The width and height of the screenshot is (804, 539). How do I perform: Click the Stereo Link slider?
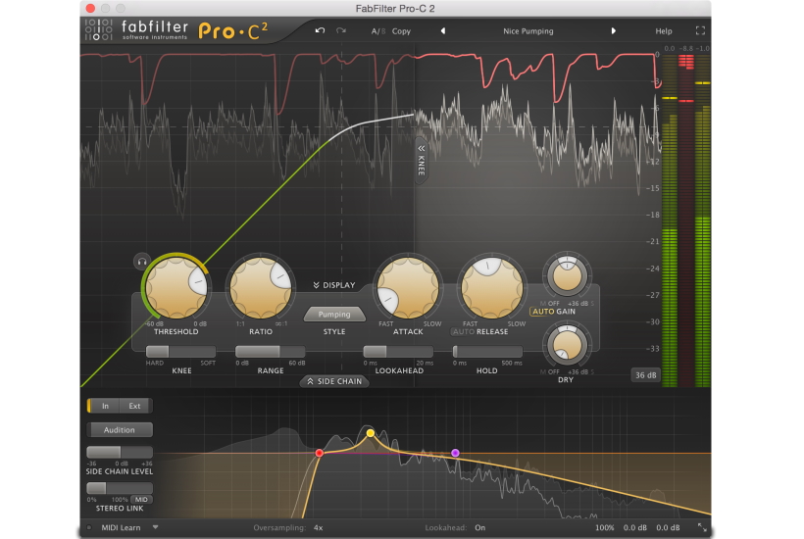[x=120, y=488]
